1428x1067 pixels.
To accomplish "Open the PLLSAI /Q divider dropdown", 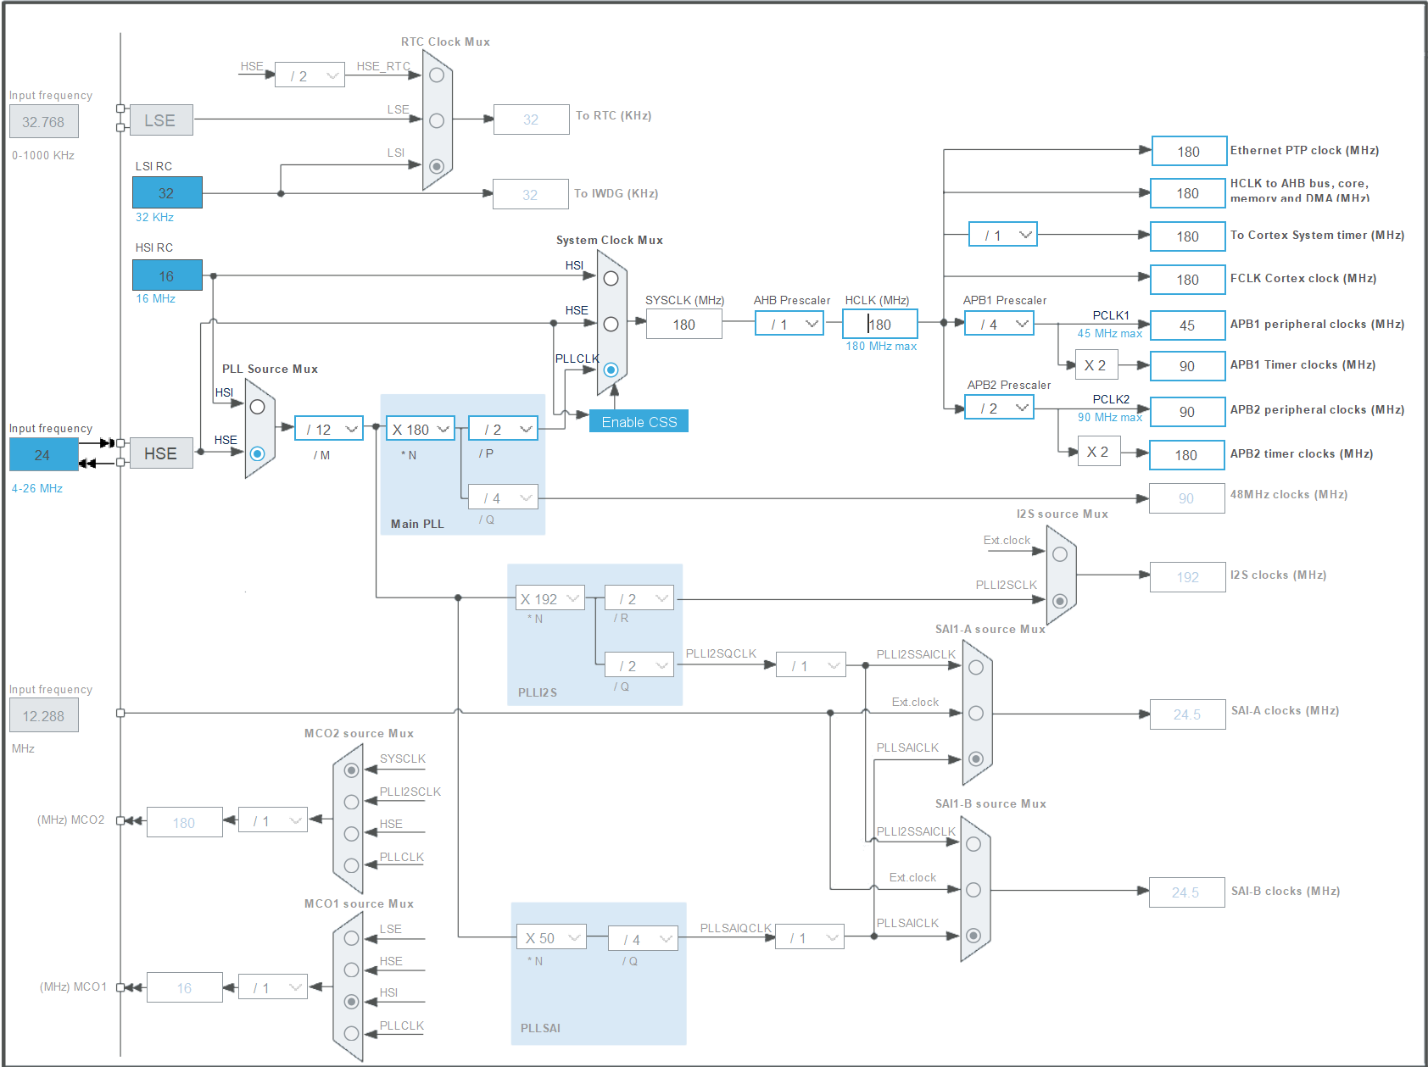I will [642, 938].
